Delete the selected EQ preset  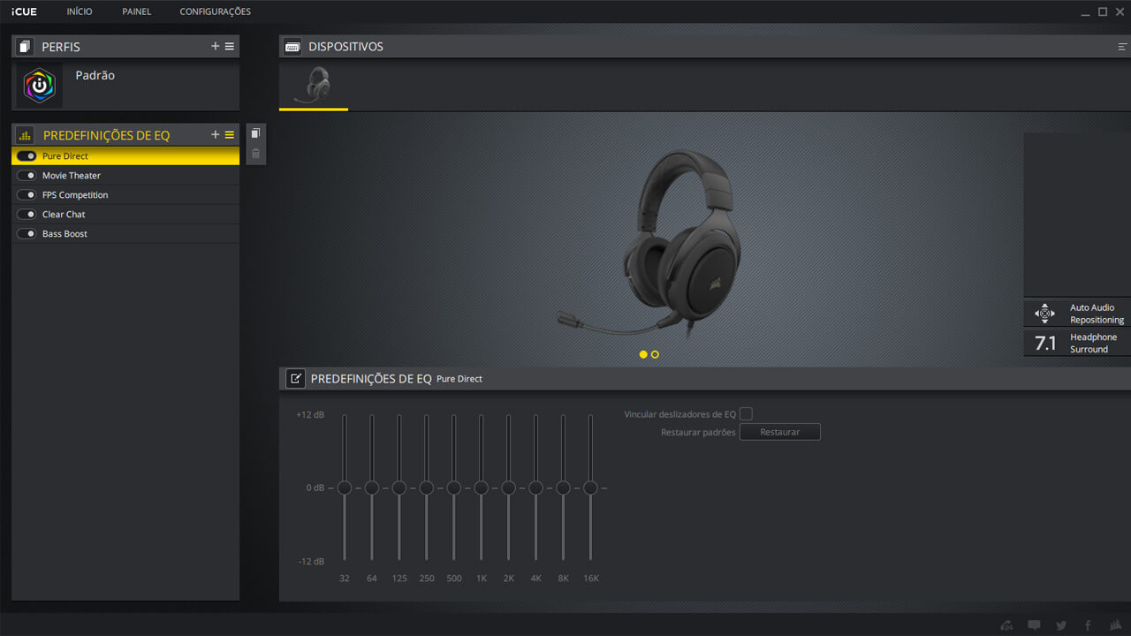coord(255,154)
